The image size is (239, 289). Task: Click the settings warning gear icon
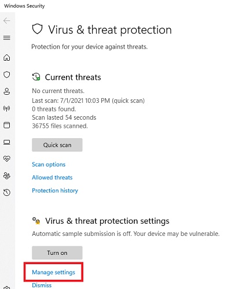pyautogui.click(x=36, y=221)
